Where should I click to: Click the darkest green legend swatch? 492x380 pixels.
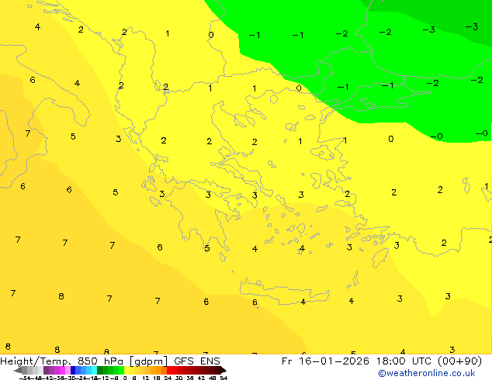point(100,370)
